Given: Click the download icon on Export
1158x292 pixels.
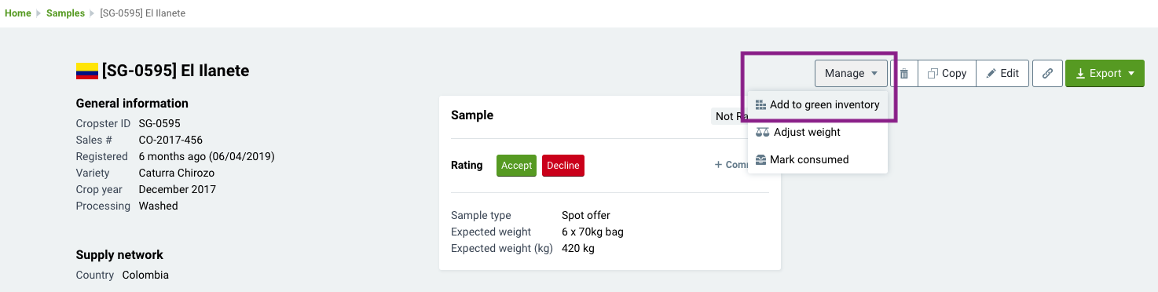Looking at the screenshot, I should [x=1081, y=73].
